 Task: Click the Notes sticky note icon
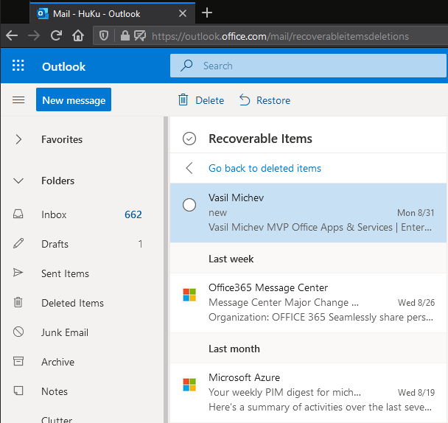18,391
